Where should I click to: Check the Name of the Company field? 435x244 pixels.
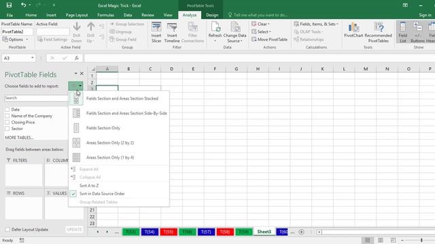click(x=7, y=116)
